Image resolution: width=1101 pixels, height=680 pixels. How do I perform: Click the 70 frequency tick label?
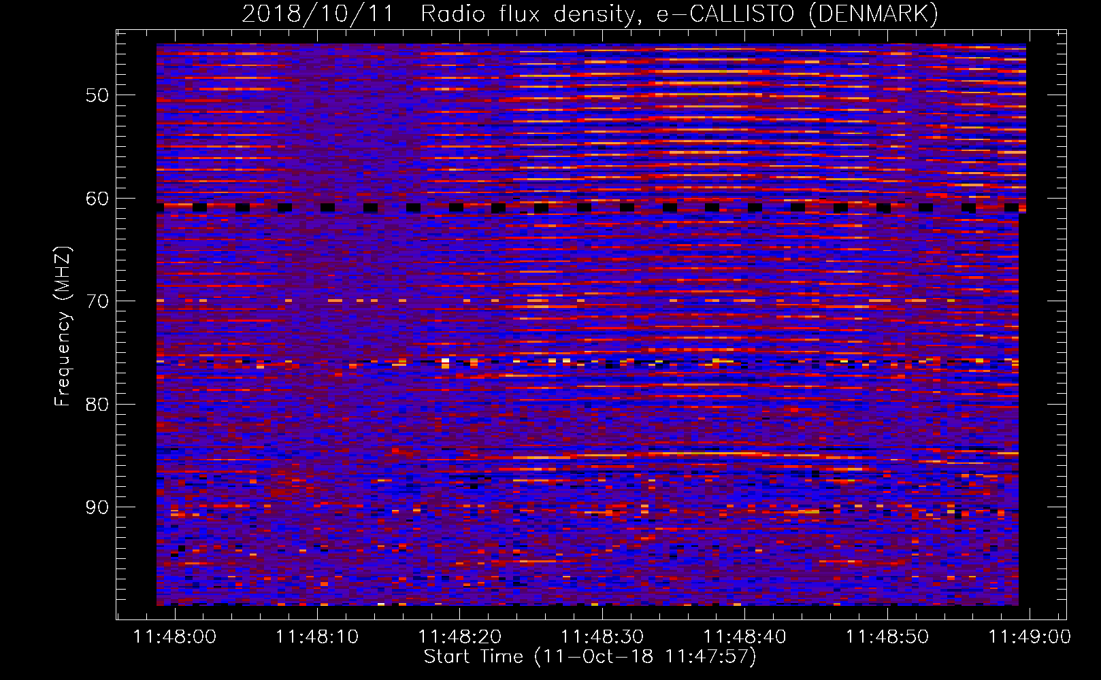97,301
